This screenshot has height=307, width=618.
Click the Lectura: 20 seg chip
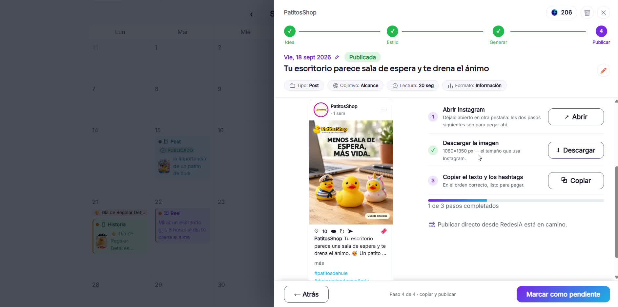tap(413, 85)
